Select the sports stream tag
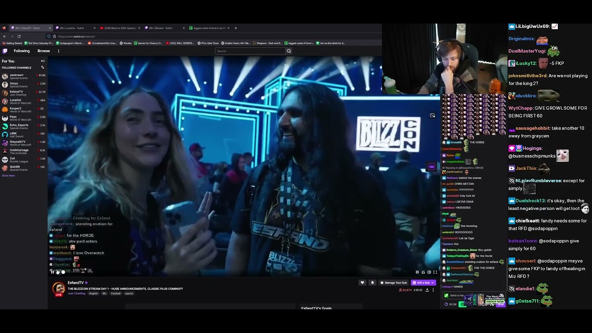The width and height of the screenshot is (592, 333). pos(129,293)
